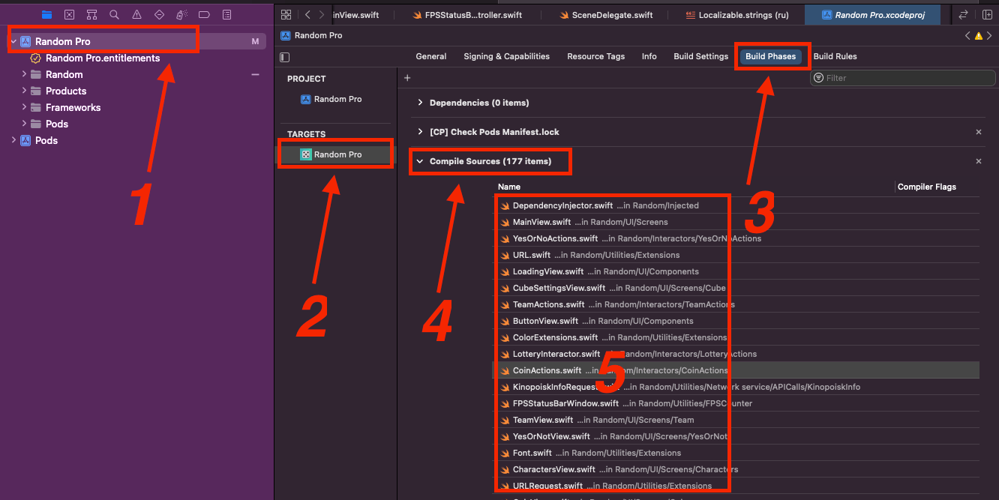This screenshot has width=999, height=500.
Task: Expand the Frameworks folder
Action: coord(25,107)
